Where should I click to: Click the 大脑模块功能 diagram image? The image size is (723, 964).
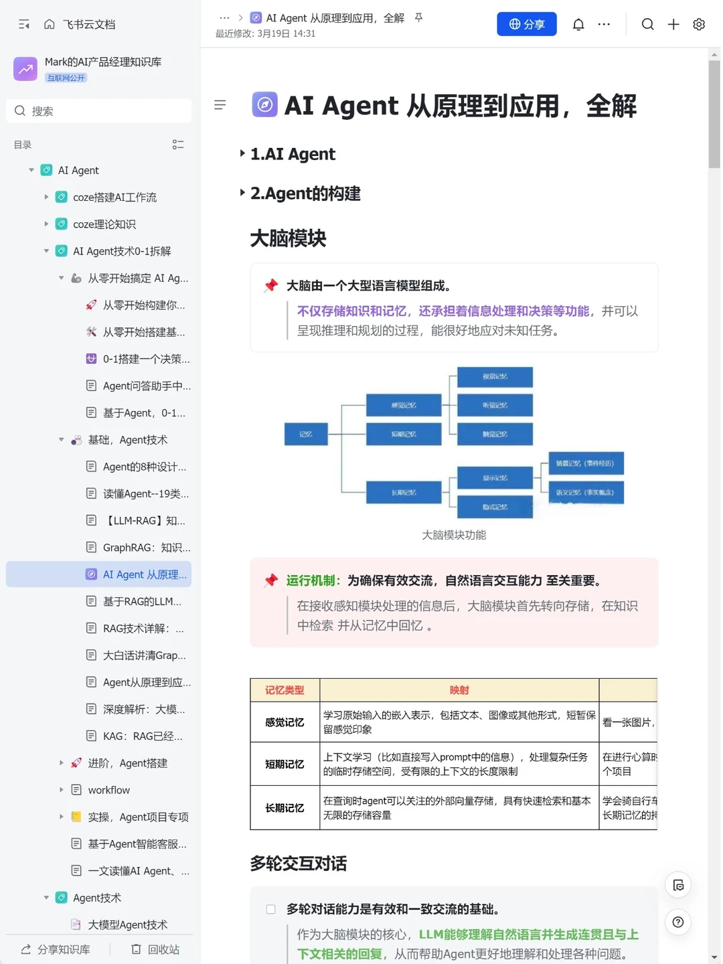[454, 442]
